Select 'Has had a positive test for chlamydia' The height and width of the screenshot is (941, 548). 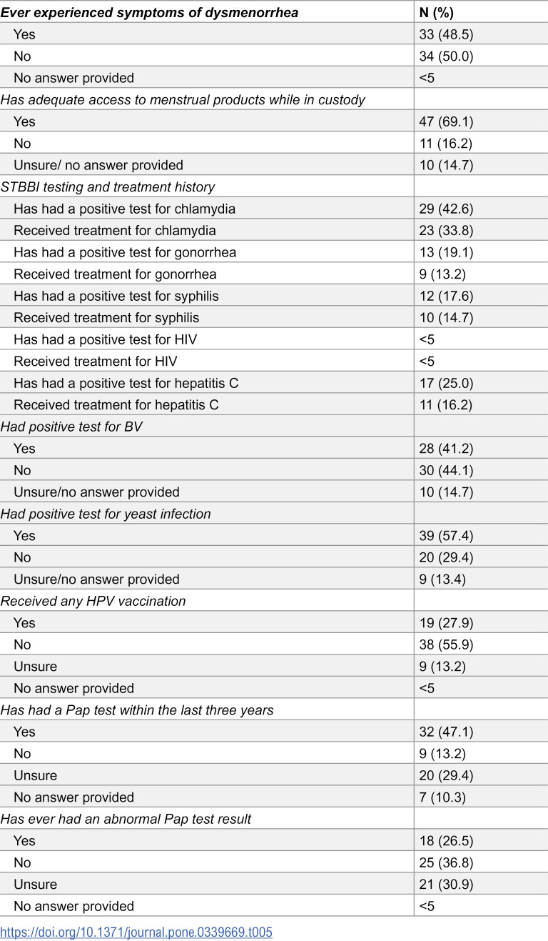coord(124,209)
